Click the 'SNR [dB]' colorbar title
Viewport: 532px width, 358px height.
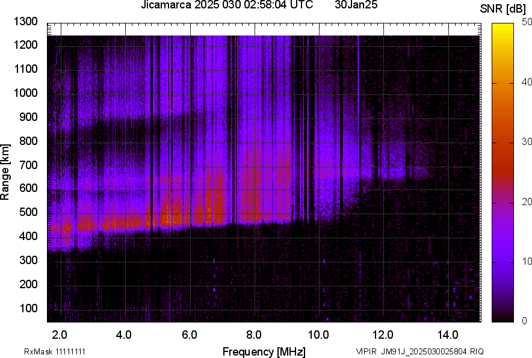point(503,9)
